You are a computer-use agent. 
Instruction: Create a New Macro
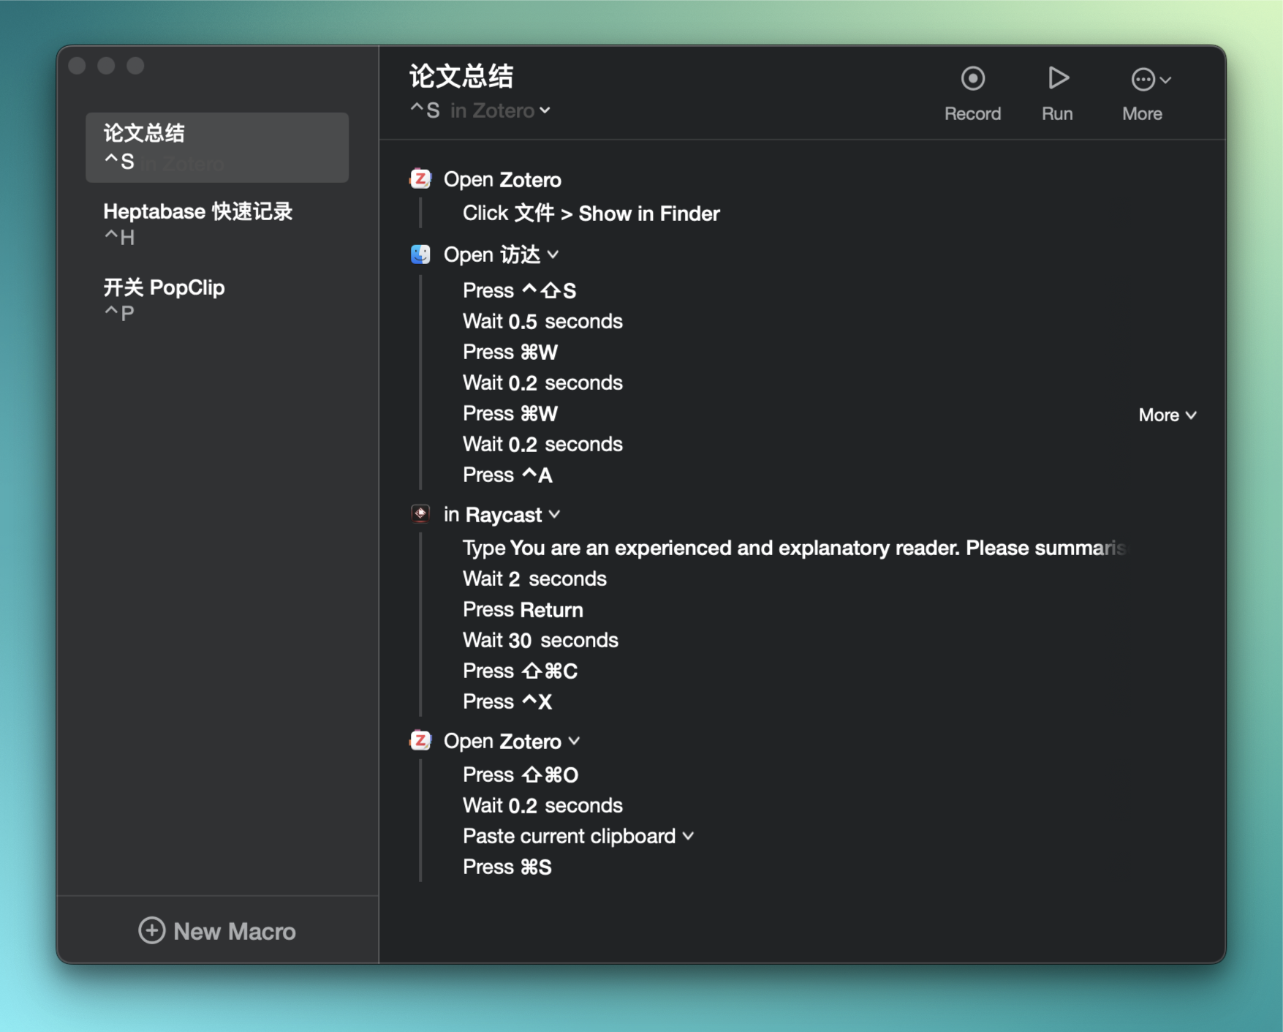tap(217, 930)
